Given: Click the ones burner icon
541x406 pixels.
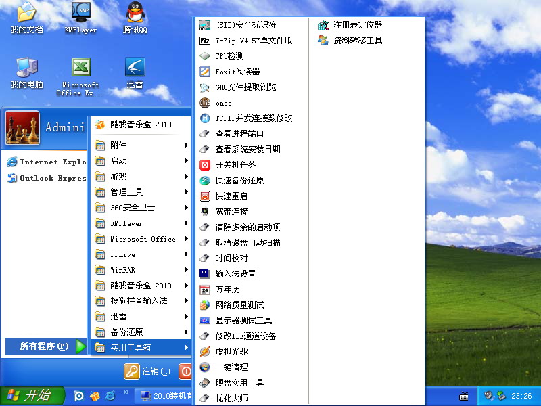Looking at the screenshot, I should [205, 103].
